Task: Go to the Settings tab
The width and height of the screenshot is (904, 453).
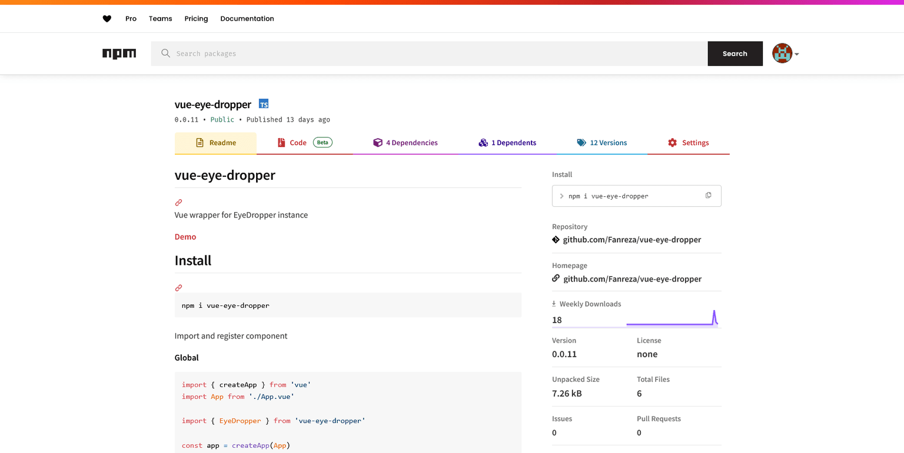Action: pos(688,143)
